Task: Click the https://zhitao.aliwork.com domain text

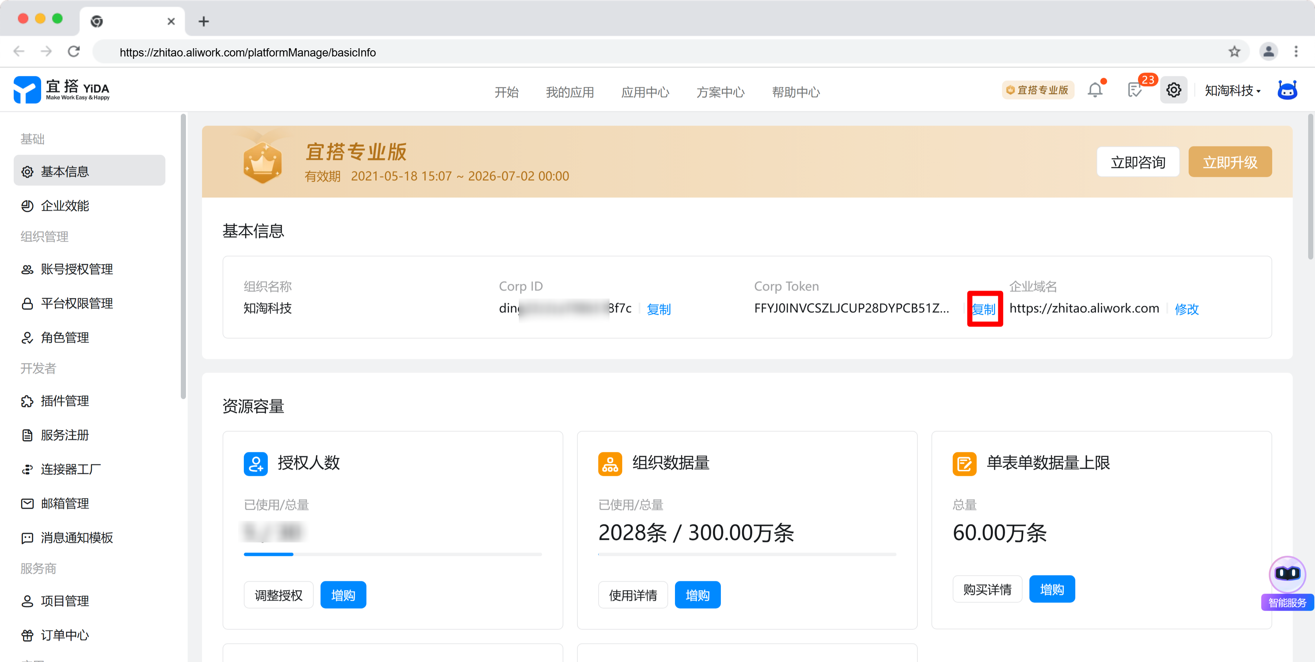Action: point(1084,308)
